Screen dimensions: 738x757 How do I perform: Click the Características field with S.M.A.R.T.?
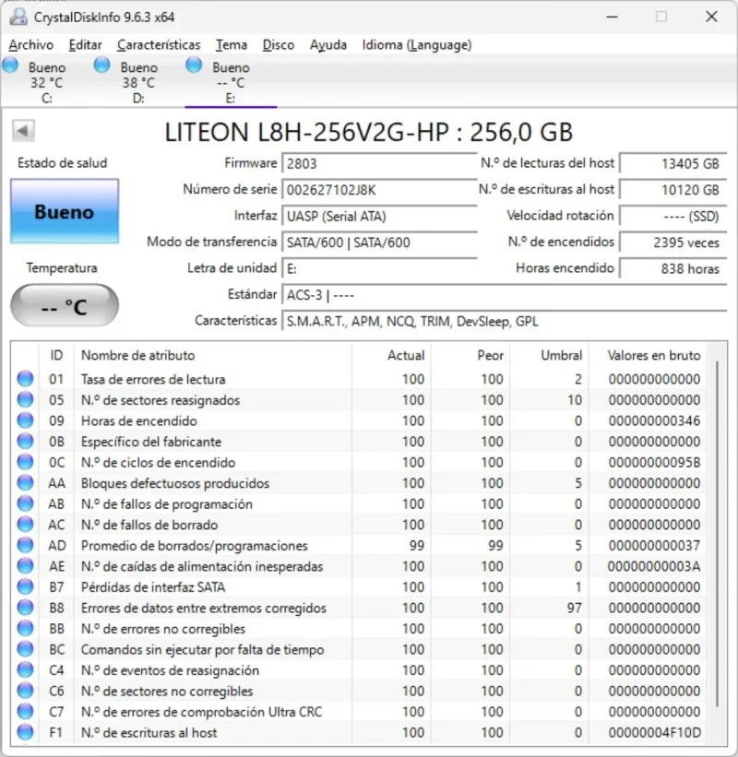coord(505,321)
